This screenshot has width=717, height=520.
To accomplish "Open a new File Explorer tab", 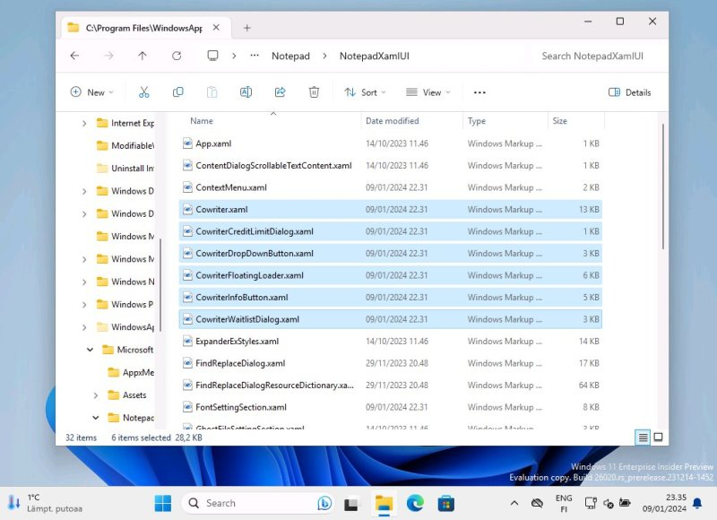I will pos(247,28).
